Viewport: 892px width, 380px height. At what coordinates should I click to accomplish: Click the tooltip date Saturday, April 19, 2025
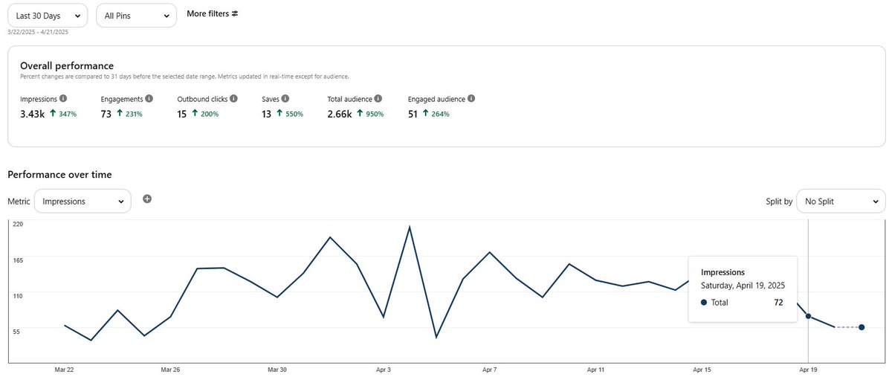[743, 285]
